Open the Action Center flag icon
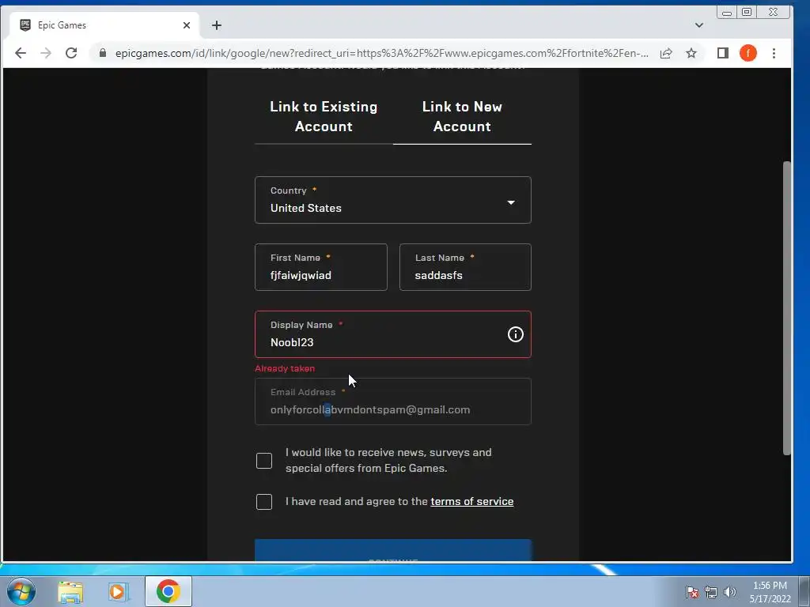Image resolution: width=810 pixels, height=607 pixels. (x=692, y=592)
